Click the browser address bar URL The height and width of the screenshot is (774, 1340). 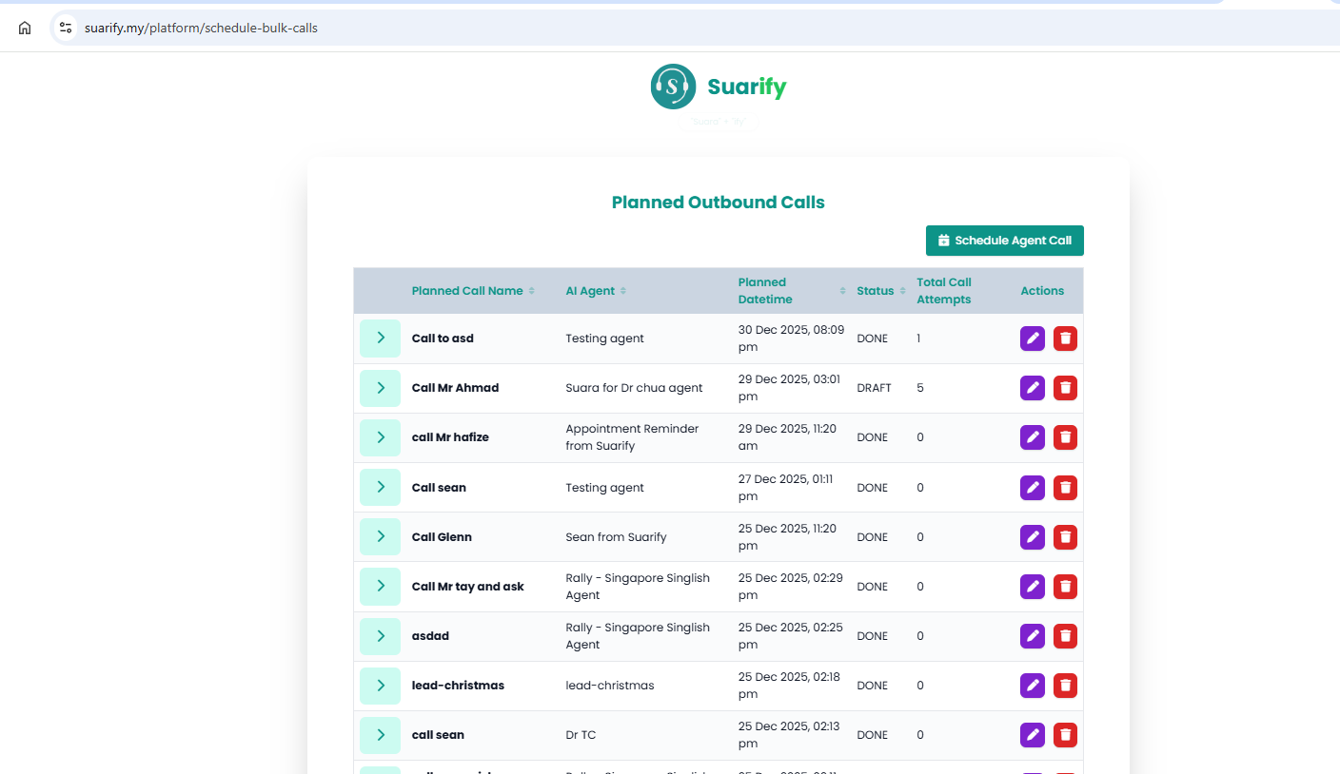pos(201,28)
